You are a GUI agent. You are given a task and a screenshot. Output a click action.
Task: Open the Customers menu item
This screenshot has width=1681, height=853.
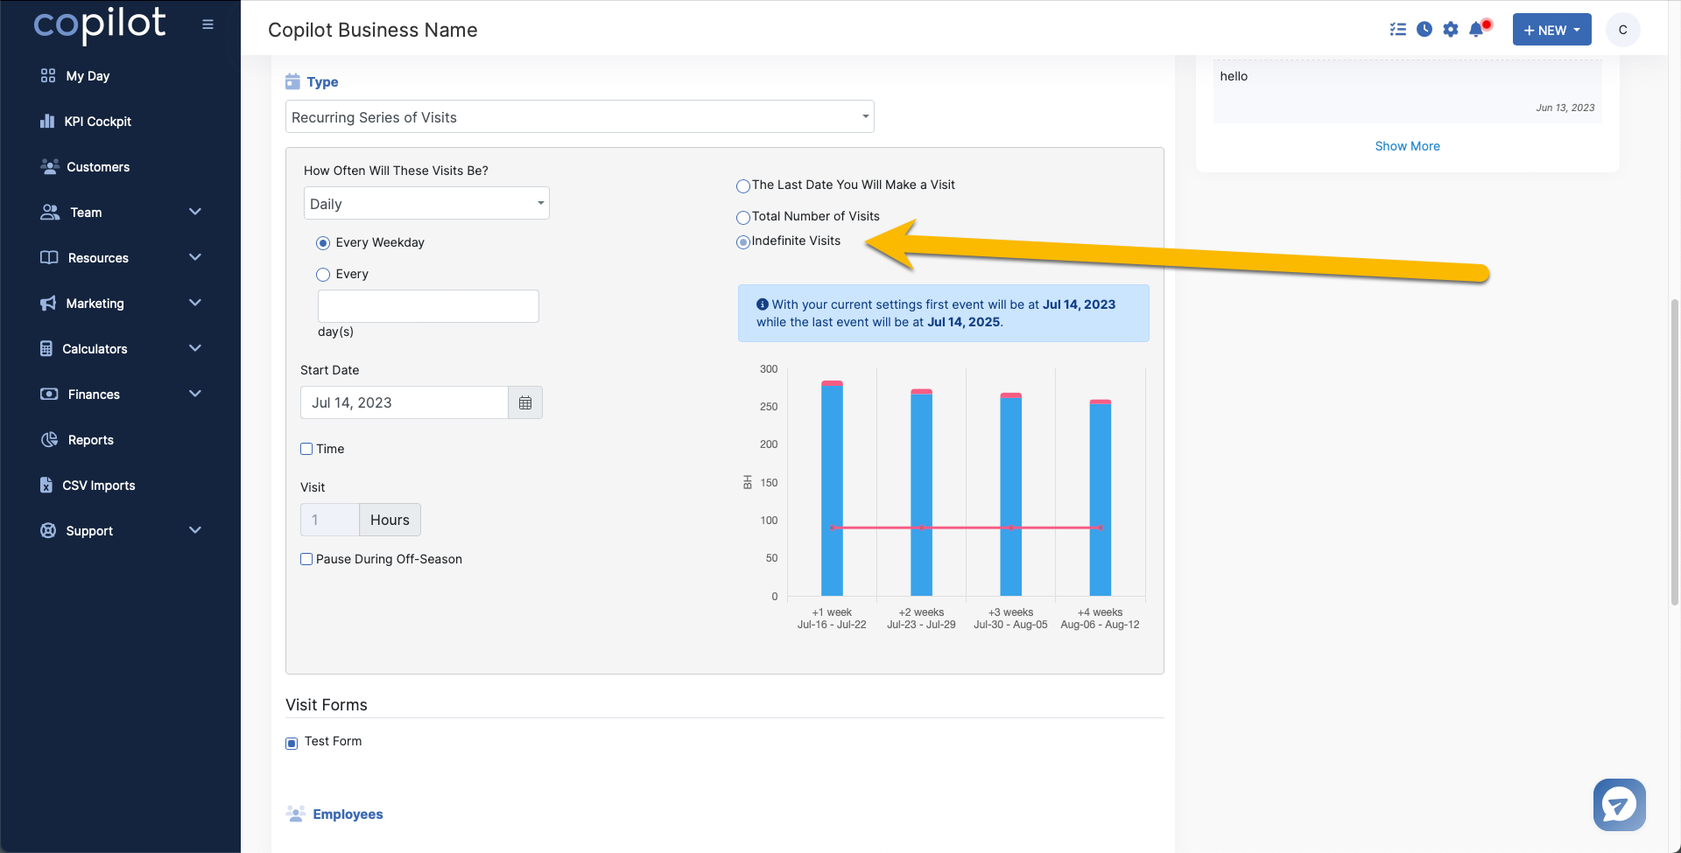[98, 167]
